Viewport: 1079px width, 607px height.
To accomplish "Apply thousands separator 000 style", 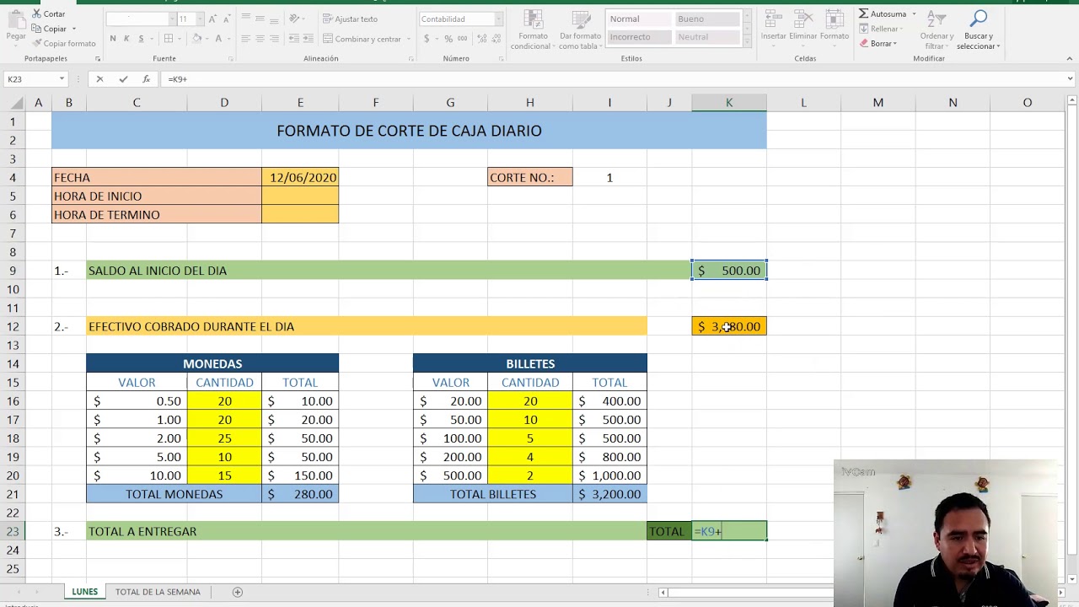I will [462, 39].
